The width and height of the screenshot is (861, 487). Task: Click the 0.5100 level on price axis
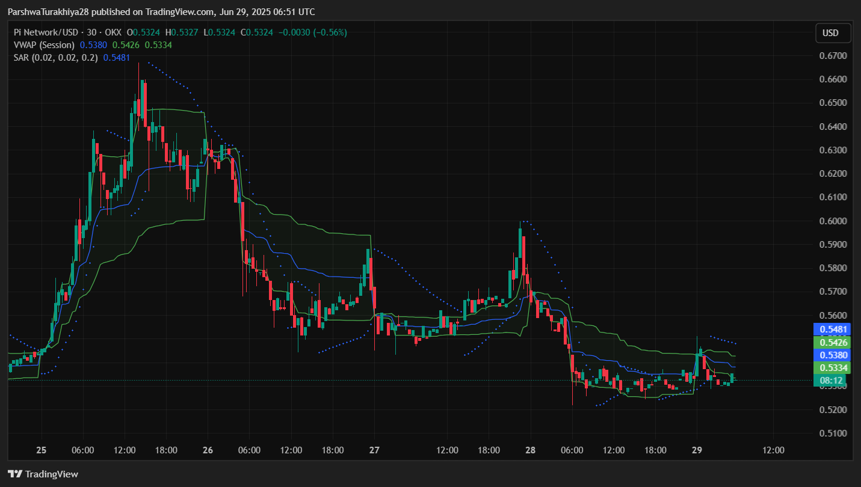click(x=833, y=433)
